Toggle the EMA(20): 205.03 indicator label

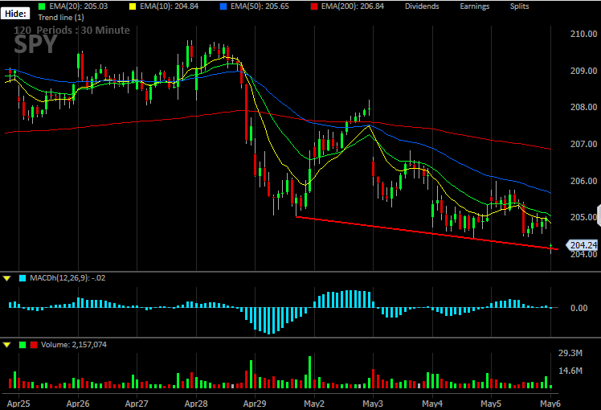(78, 6)
